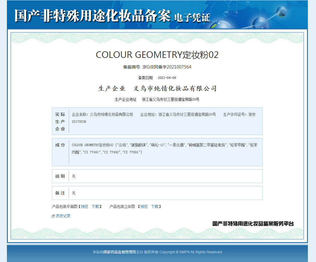Click the filing date 2021-04-09
The width and height of the screenshot is (316, 262).
coord(167,78)
